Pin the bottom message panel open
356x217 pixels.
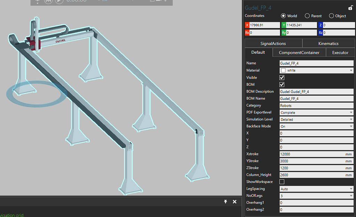tap(225, 201)
